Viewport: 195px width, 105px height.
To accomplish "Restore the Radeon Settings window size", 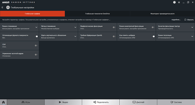I will coord(188,2).
